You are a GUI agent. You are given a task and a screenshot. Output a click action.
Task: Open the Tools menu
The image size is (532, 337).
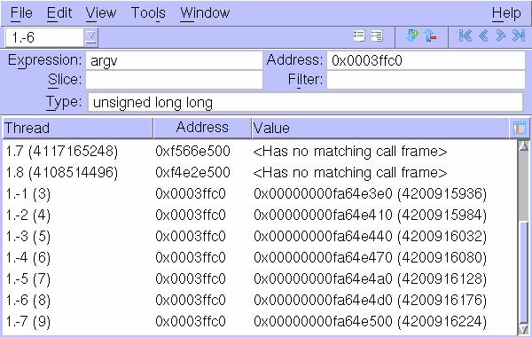tap(148, 13)
